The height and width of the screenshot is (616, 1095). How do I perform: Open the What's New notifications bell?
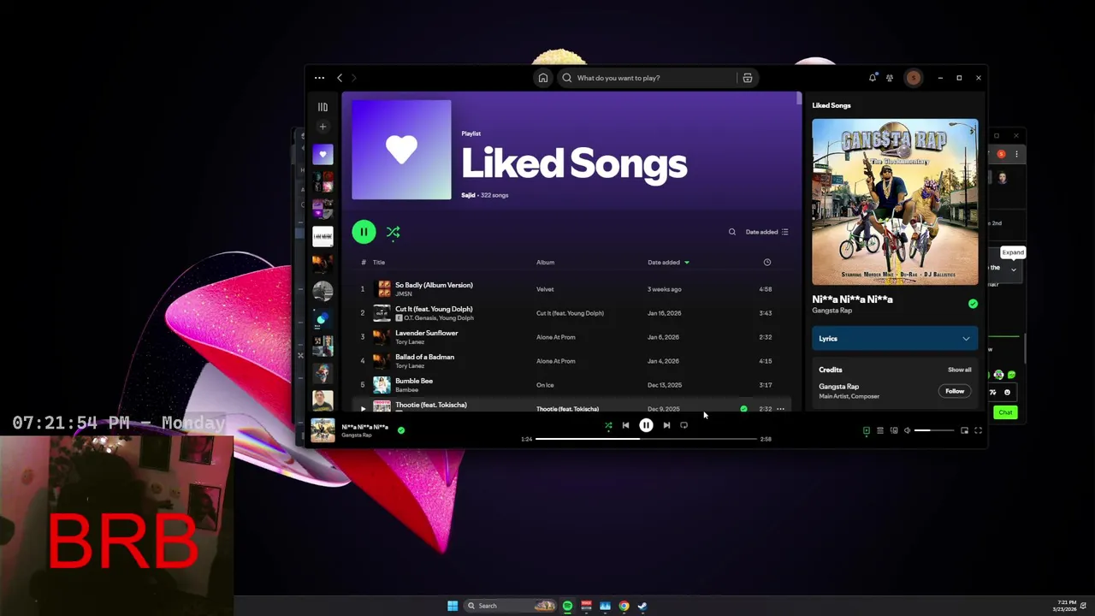coord(873,78)
